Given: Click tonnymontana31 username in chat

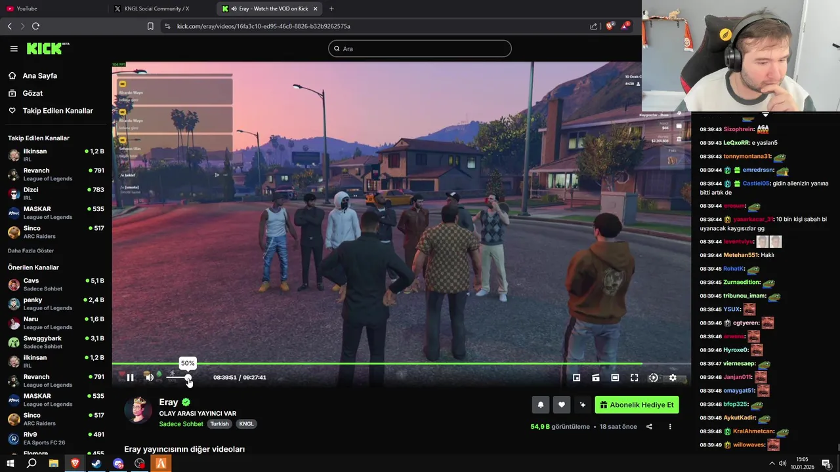Looking at the screenshot, I should (x=747, y=157).
